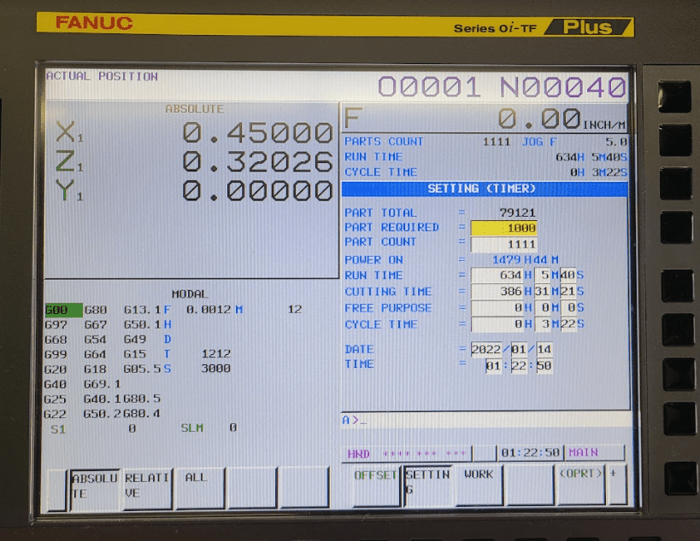700x541 pixels.
Task: Click the program number O0001 N00040
Action: coord(503,86)
